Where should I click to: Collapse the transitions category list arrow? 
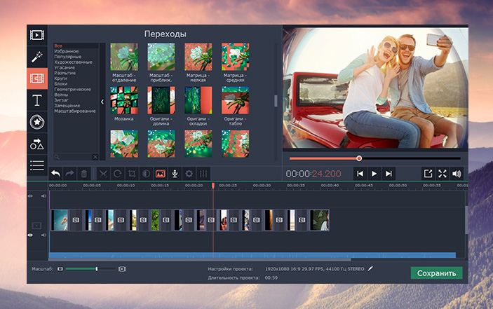pyautogui.click(x=103, y=102)
